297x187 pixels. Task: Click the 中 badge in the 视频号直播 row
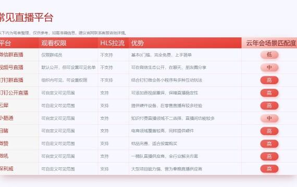(x=269, y=68)
